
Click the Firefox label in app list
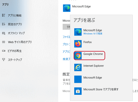tap(87, 42)
